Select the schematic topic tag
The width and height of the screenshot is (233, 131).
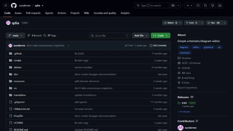point(185,53)
